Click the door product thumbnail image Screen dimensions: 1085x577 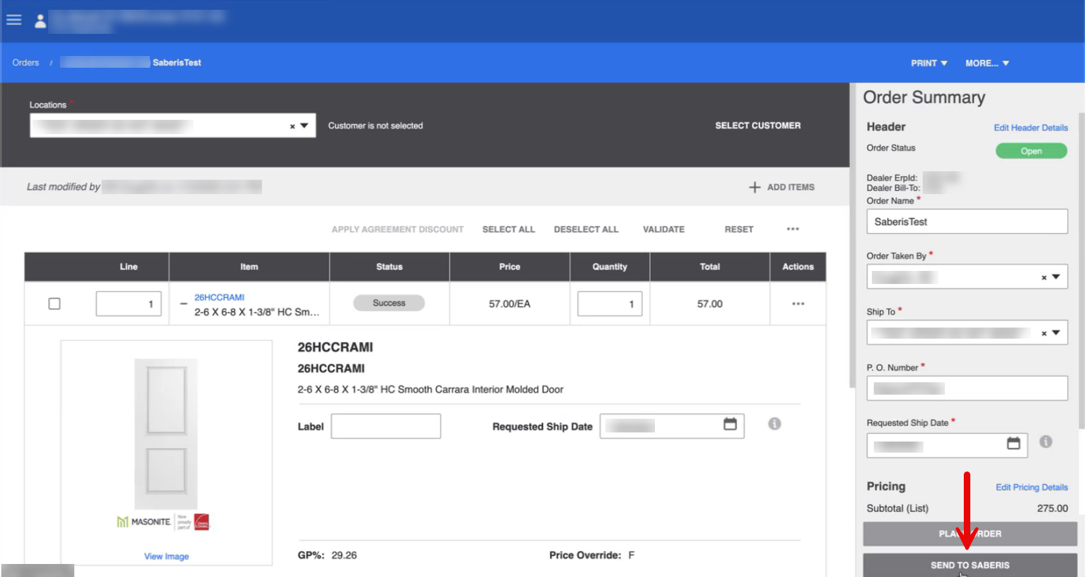[166, 434]
